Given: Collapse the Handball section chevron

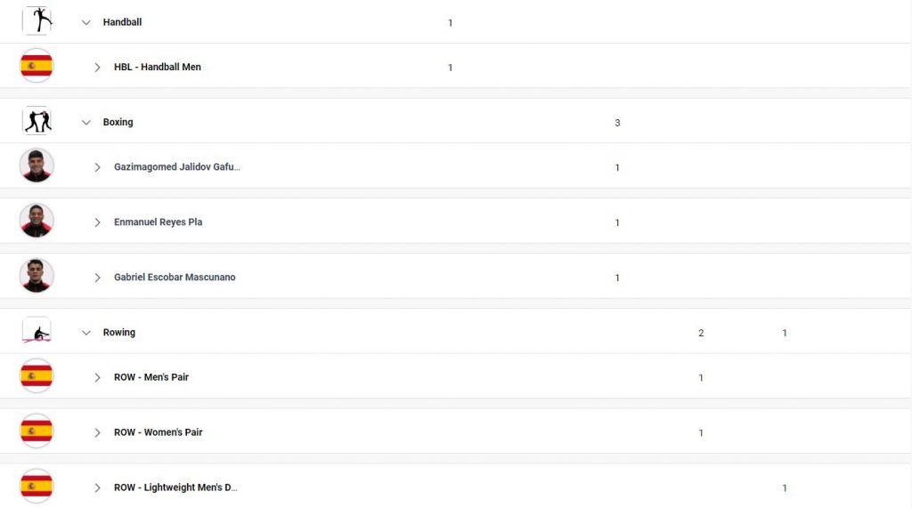Looking at the screenshot, I should click(86, 22).
